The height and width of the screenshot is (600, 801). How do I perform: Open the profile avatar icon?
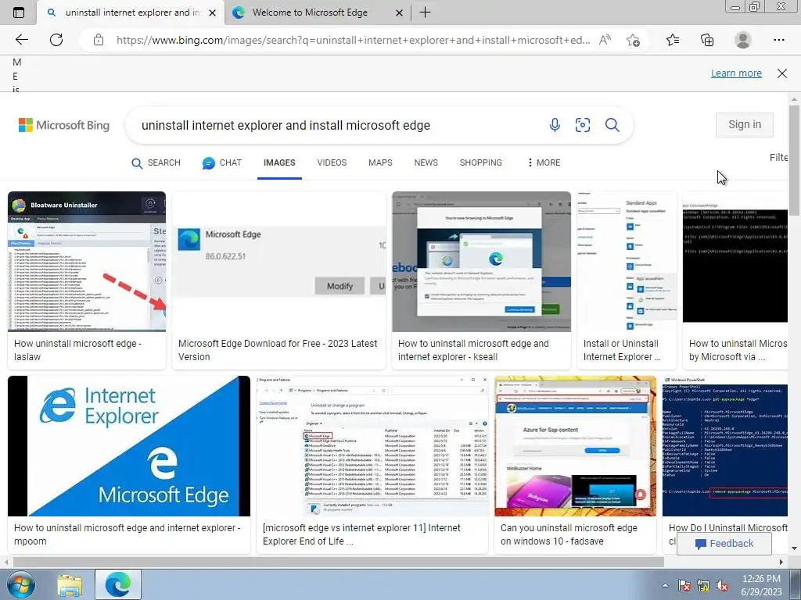(x=743, y=40)
